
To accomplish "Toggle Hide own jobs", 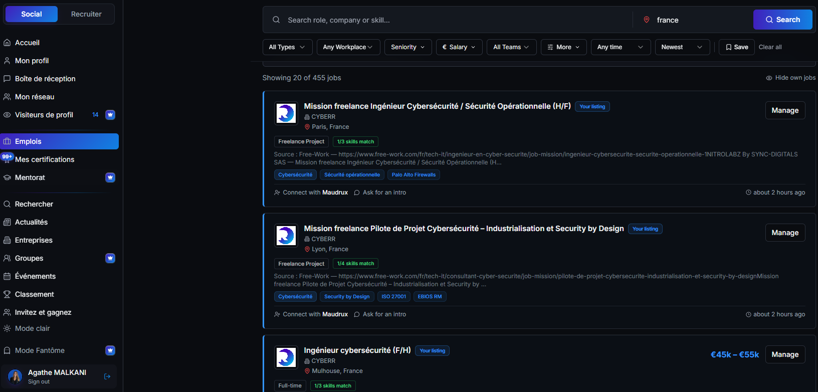I will [790, 78].
